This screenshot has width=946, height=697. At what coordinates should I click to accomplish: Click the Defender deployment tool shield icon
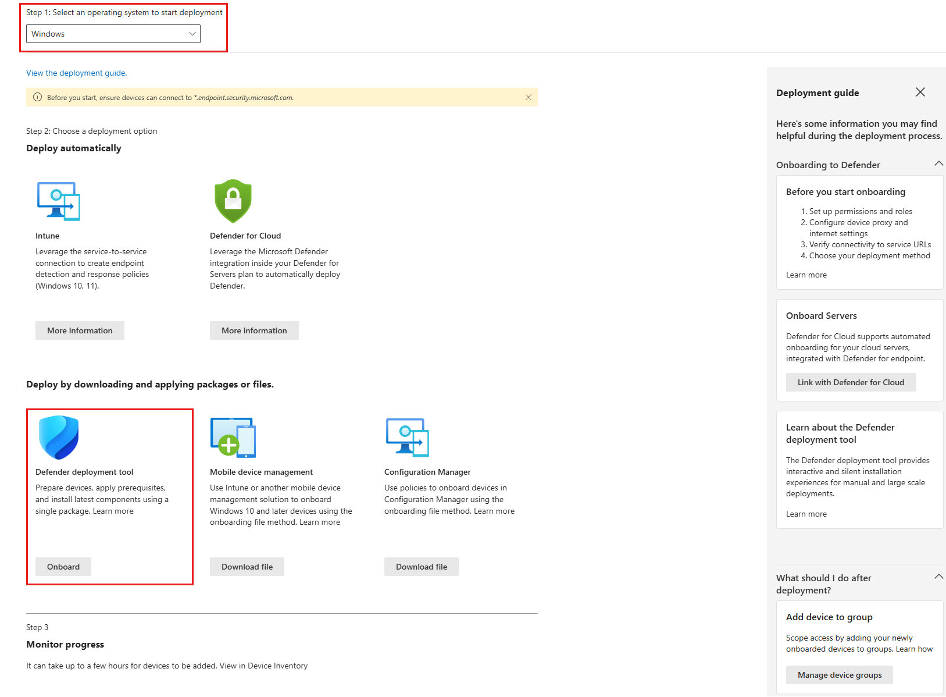pyautogui.click(x=59, y=438)
